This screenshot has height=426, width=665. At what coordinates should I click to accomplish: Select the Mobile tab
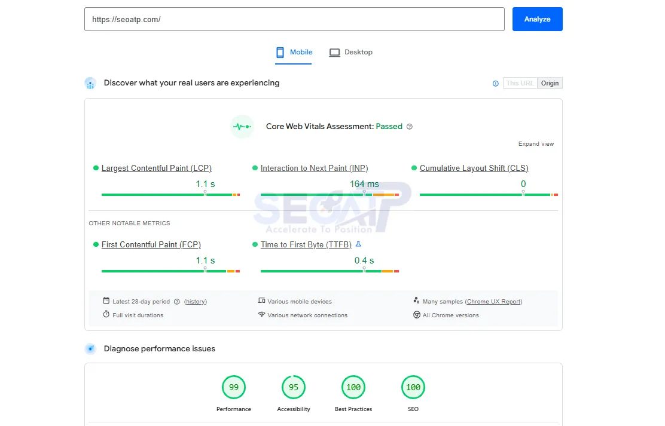[294, 53]
